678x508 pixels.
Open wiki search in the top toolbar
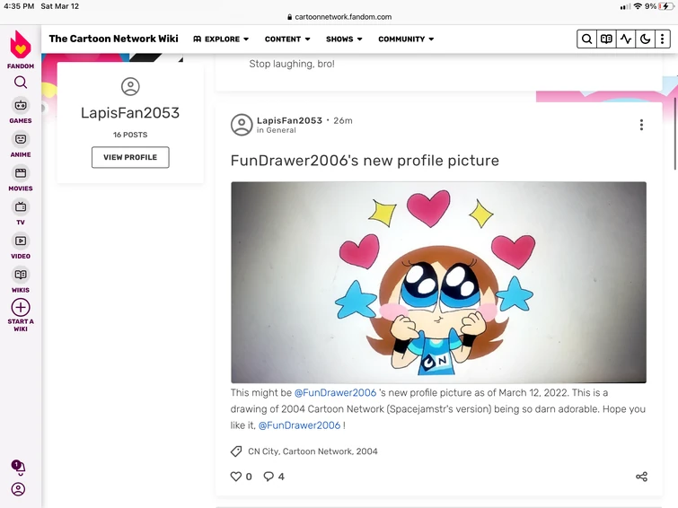[586, 39]
